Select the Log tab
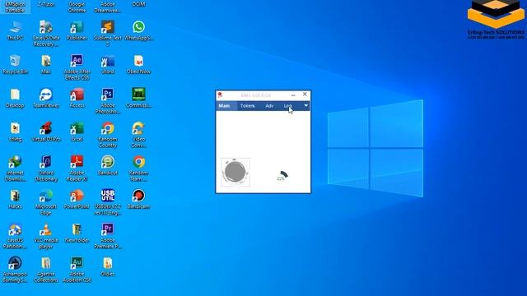527x296 pixels. click(287, 106)
